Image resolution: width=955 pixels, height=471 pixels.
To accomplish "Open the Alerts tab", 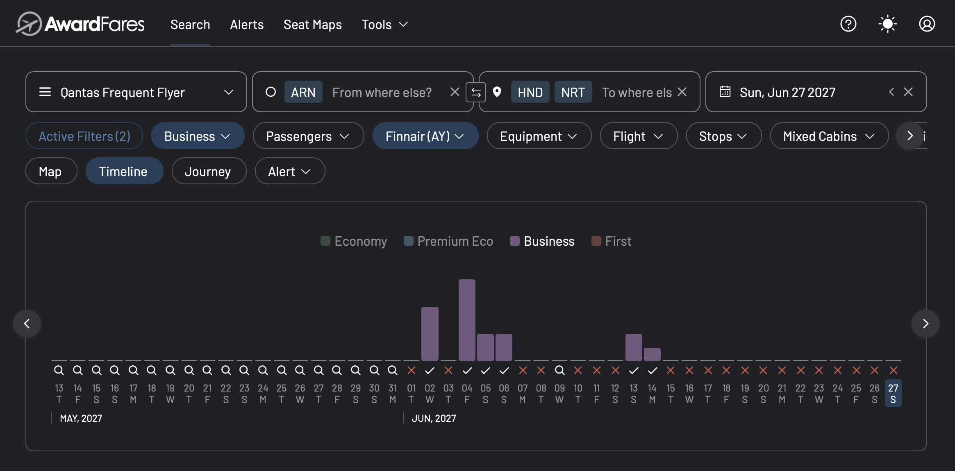I will click(247, 25).
